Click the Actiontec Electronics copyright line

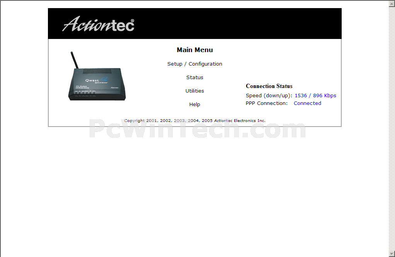point(195,121)
